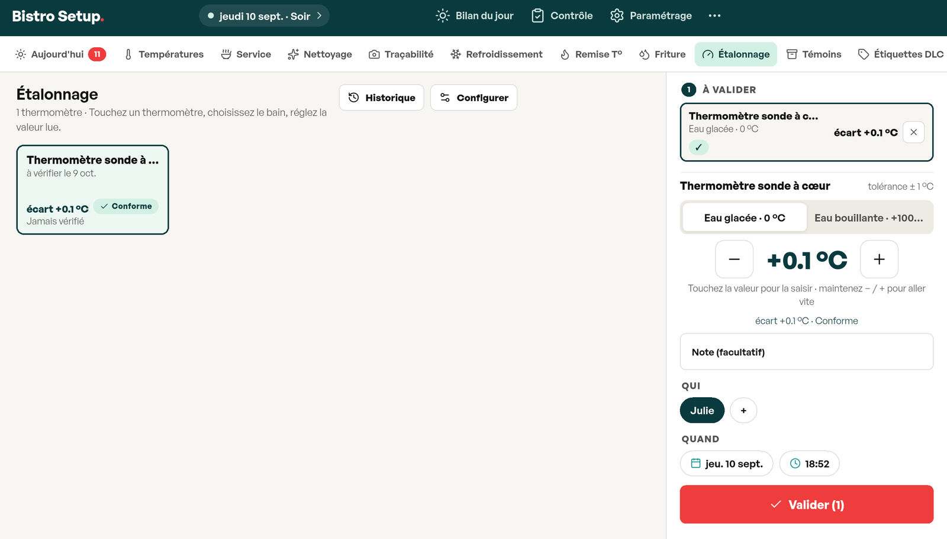Click the écart +0.1 °C · Conforme result
The width and height of the screenshot is (947, 539).
point(807,321)
